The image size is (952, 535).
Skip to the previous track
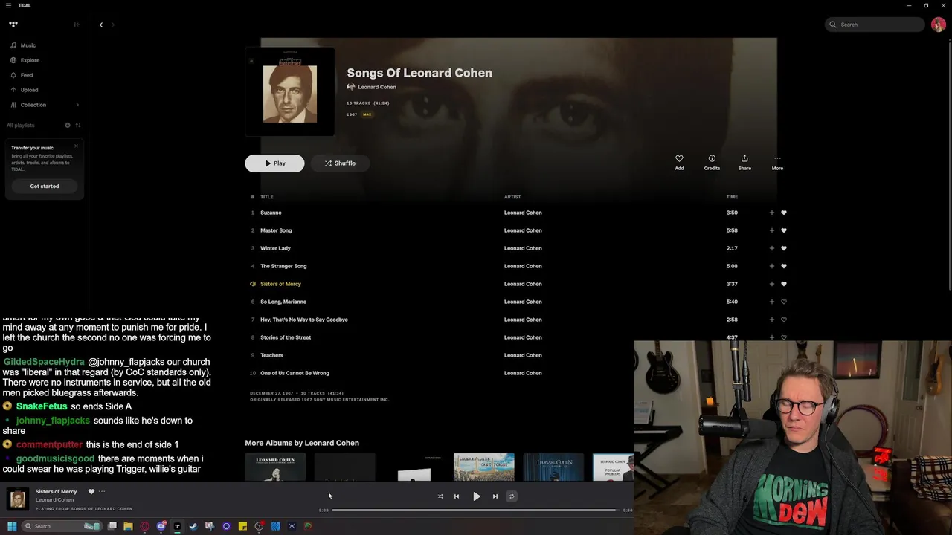(457, 496)
